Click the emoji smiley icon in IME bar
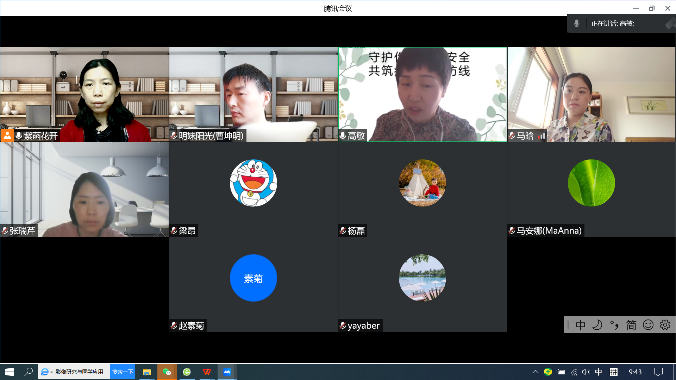 click(x=648, y=325)
